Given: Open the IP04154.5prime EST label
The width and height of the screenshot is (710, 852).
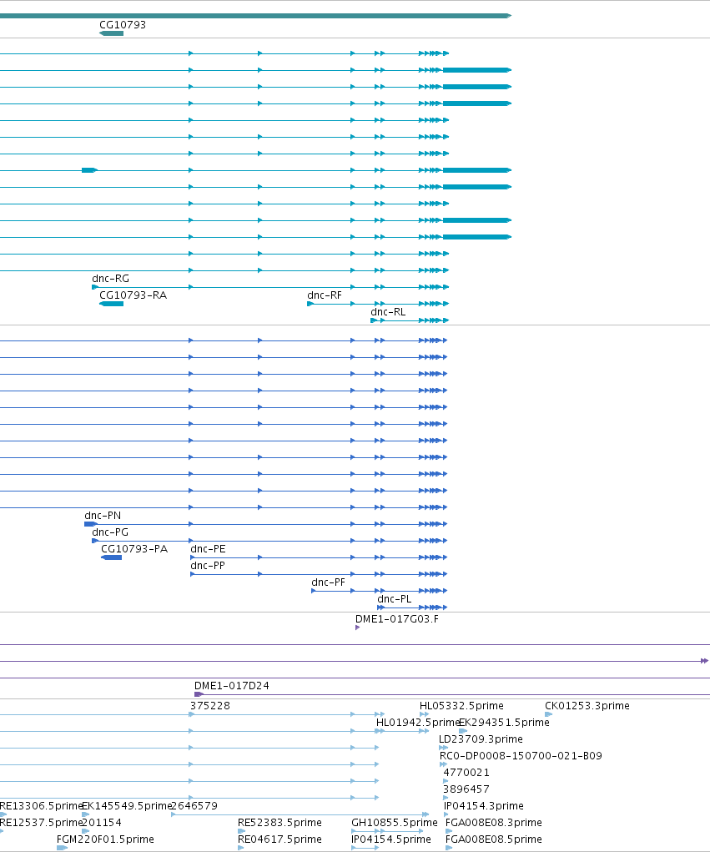Looking at the screenshot, I should pos(391,839).
